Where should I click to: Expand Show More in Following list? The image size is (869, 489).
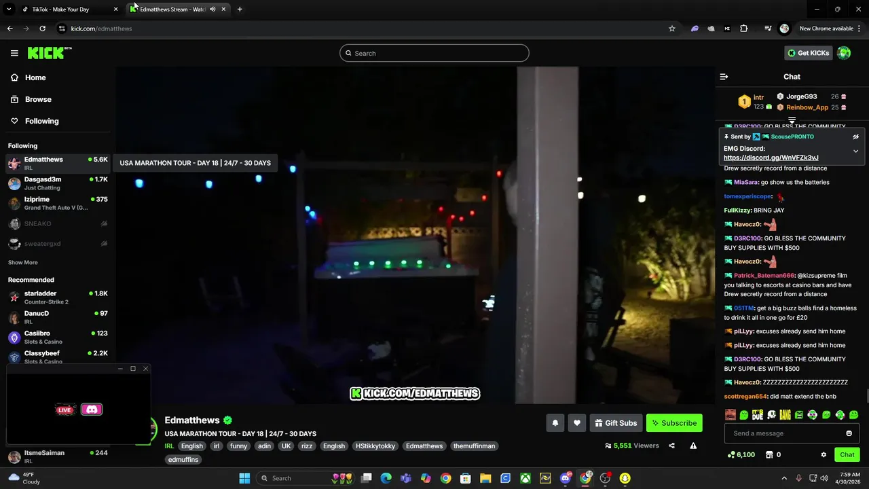coord(23,262)
